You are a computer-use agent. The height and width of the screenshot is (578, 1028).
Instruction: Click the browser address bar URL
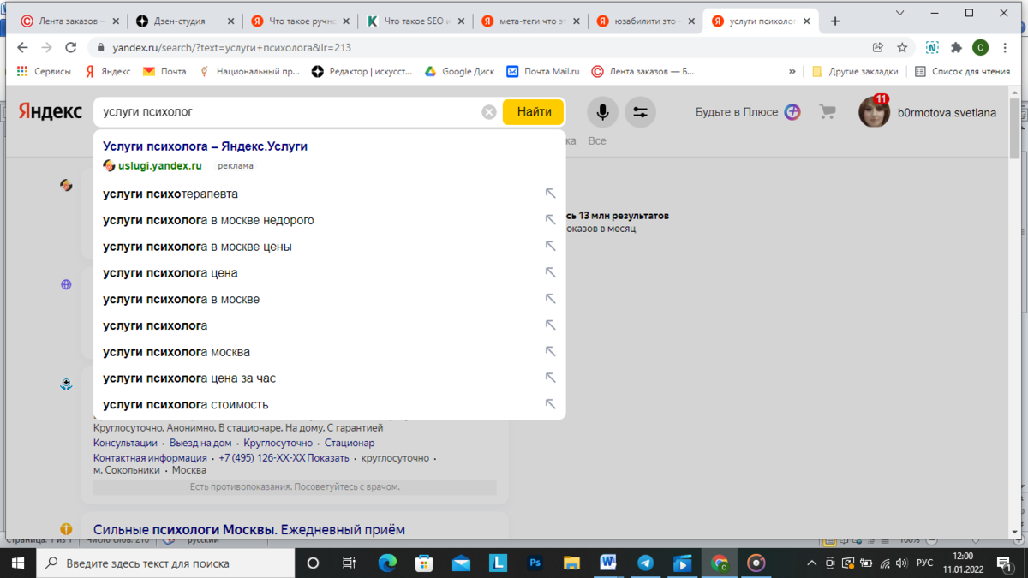click(231, 48)
